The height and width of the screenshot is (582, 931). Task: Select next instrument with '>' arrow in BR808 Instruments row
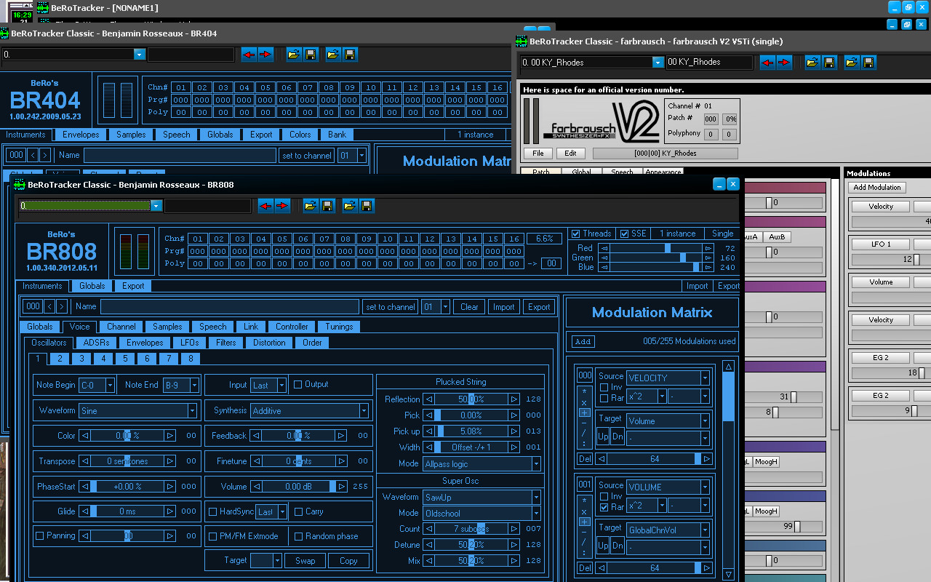[x=62, y=307]
